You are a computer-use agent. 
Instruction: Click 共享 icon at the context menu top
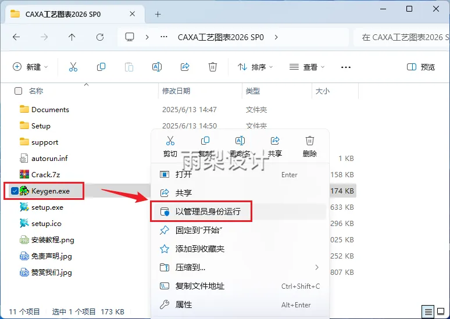275,141
